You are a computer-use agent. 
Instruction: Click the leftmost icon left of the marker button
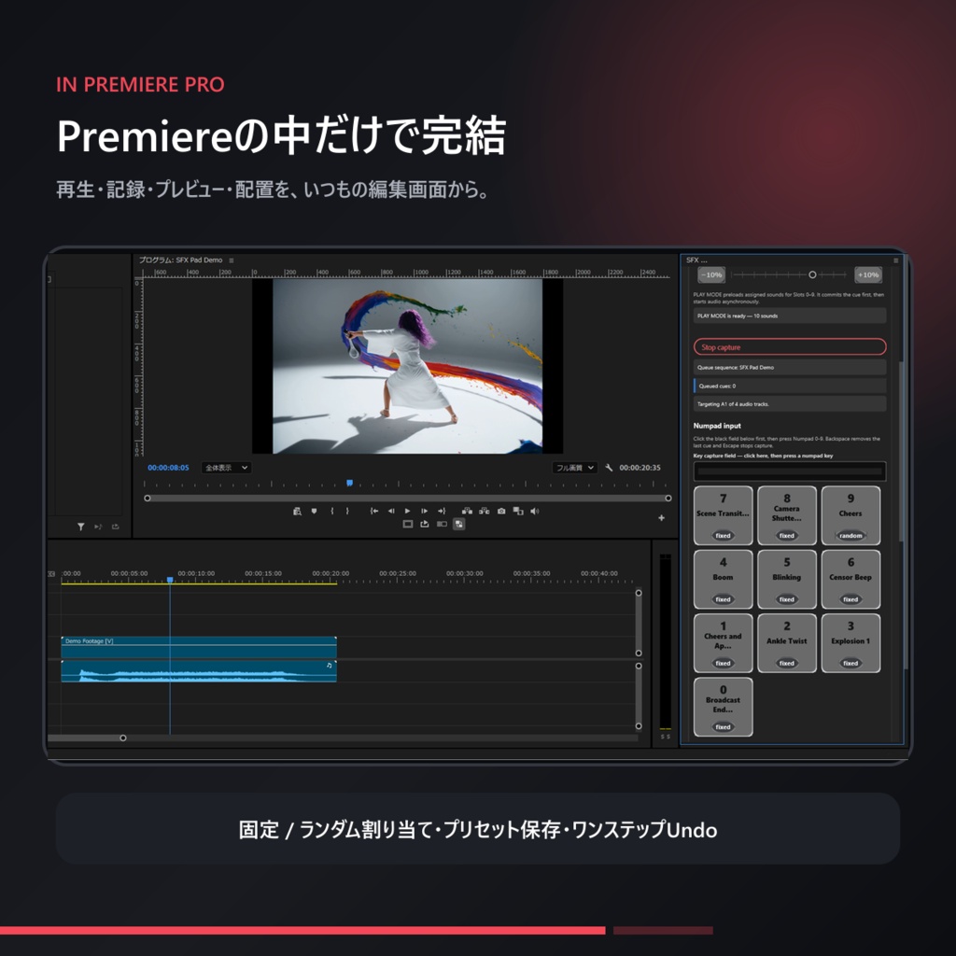[297, 511]
